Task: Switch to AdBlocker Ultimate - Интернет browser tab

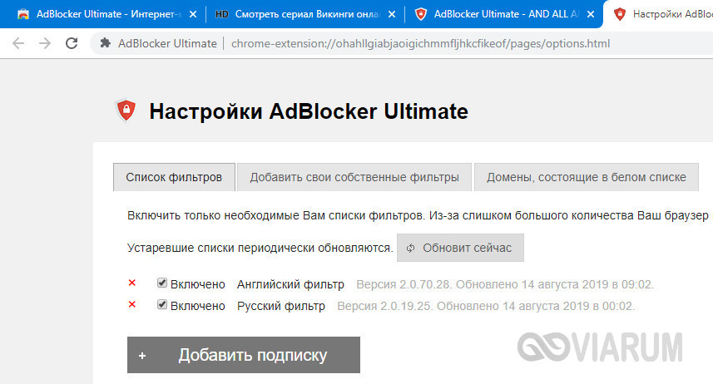Action: point(105,14)
